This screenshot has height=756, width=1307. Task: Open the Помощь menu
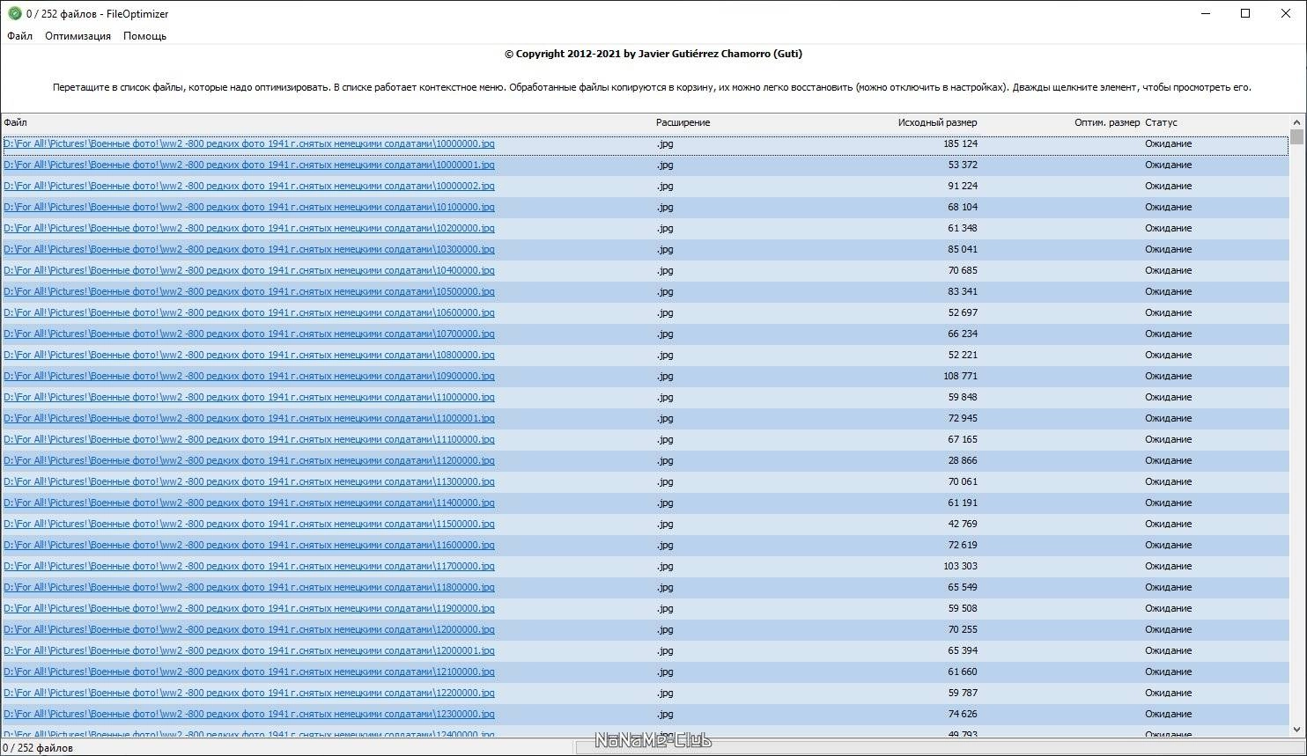[144, 36]
